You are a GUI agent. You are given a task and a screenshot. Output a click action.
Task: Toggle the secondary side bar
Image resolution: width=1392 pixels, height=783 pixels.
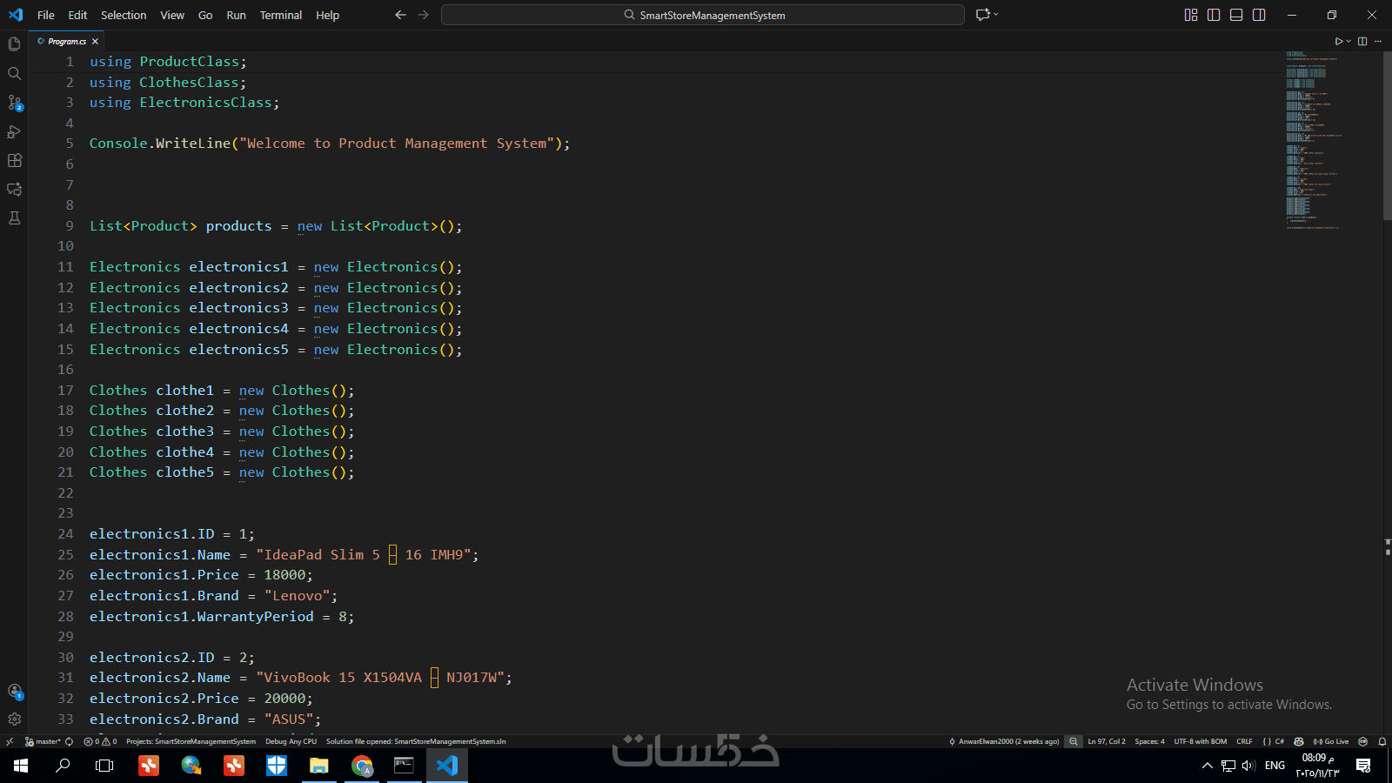1259,15
